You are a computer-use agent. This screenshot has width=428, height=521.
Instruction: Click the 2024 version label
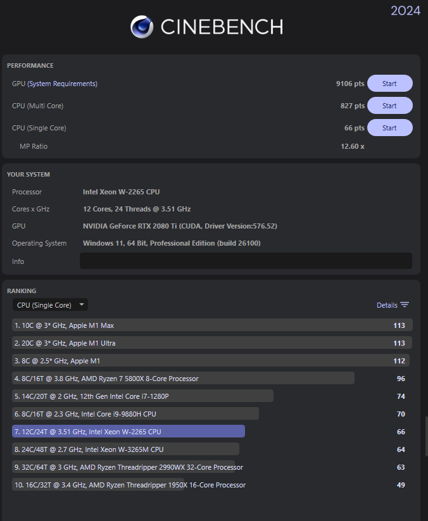pyautogui.click(x=405, y=11)
